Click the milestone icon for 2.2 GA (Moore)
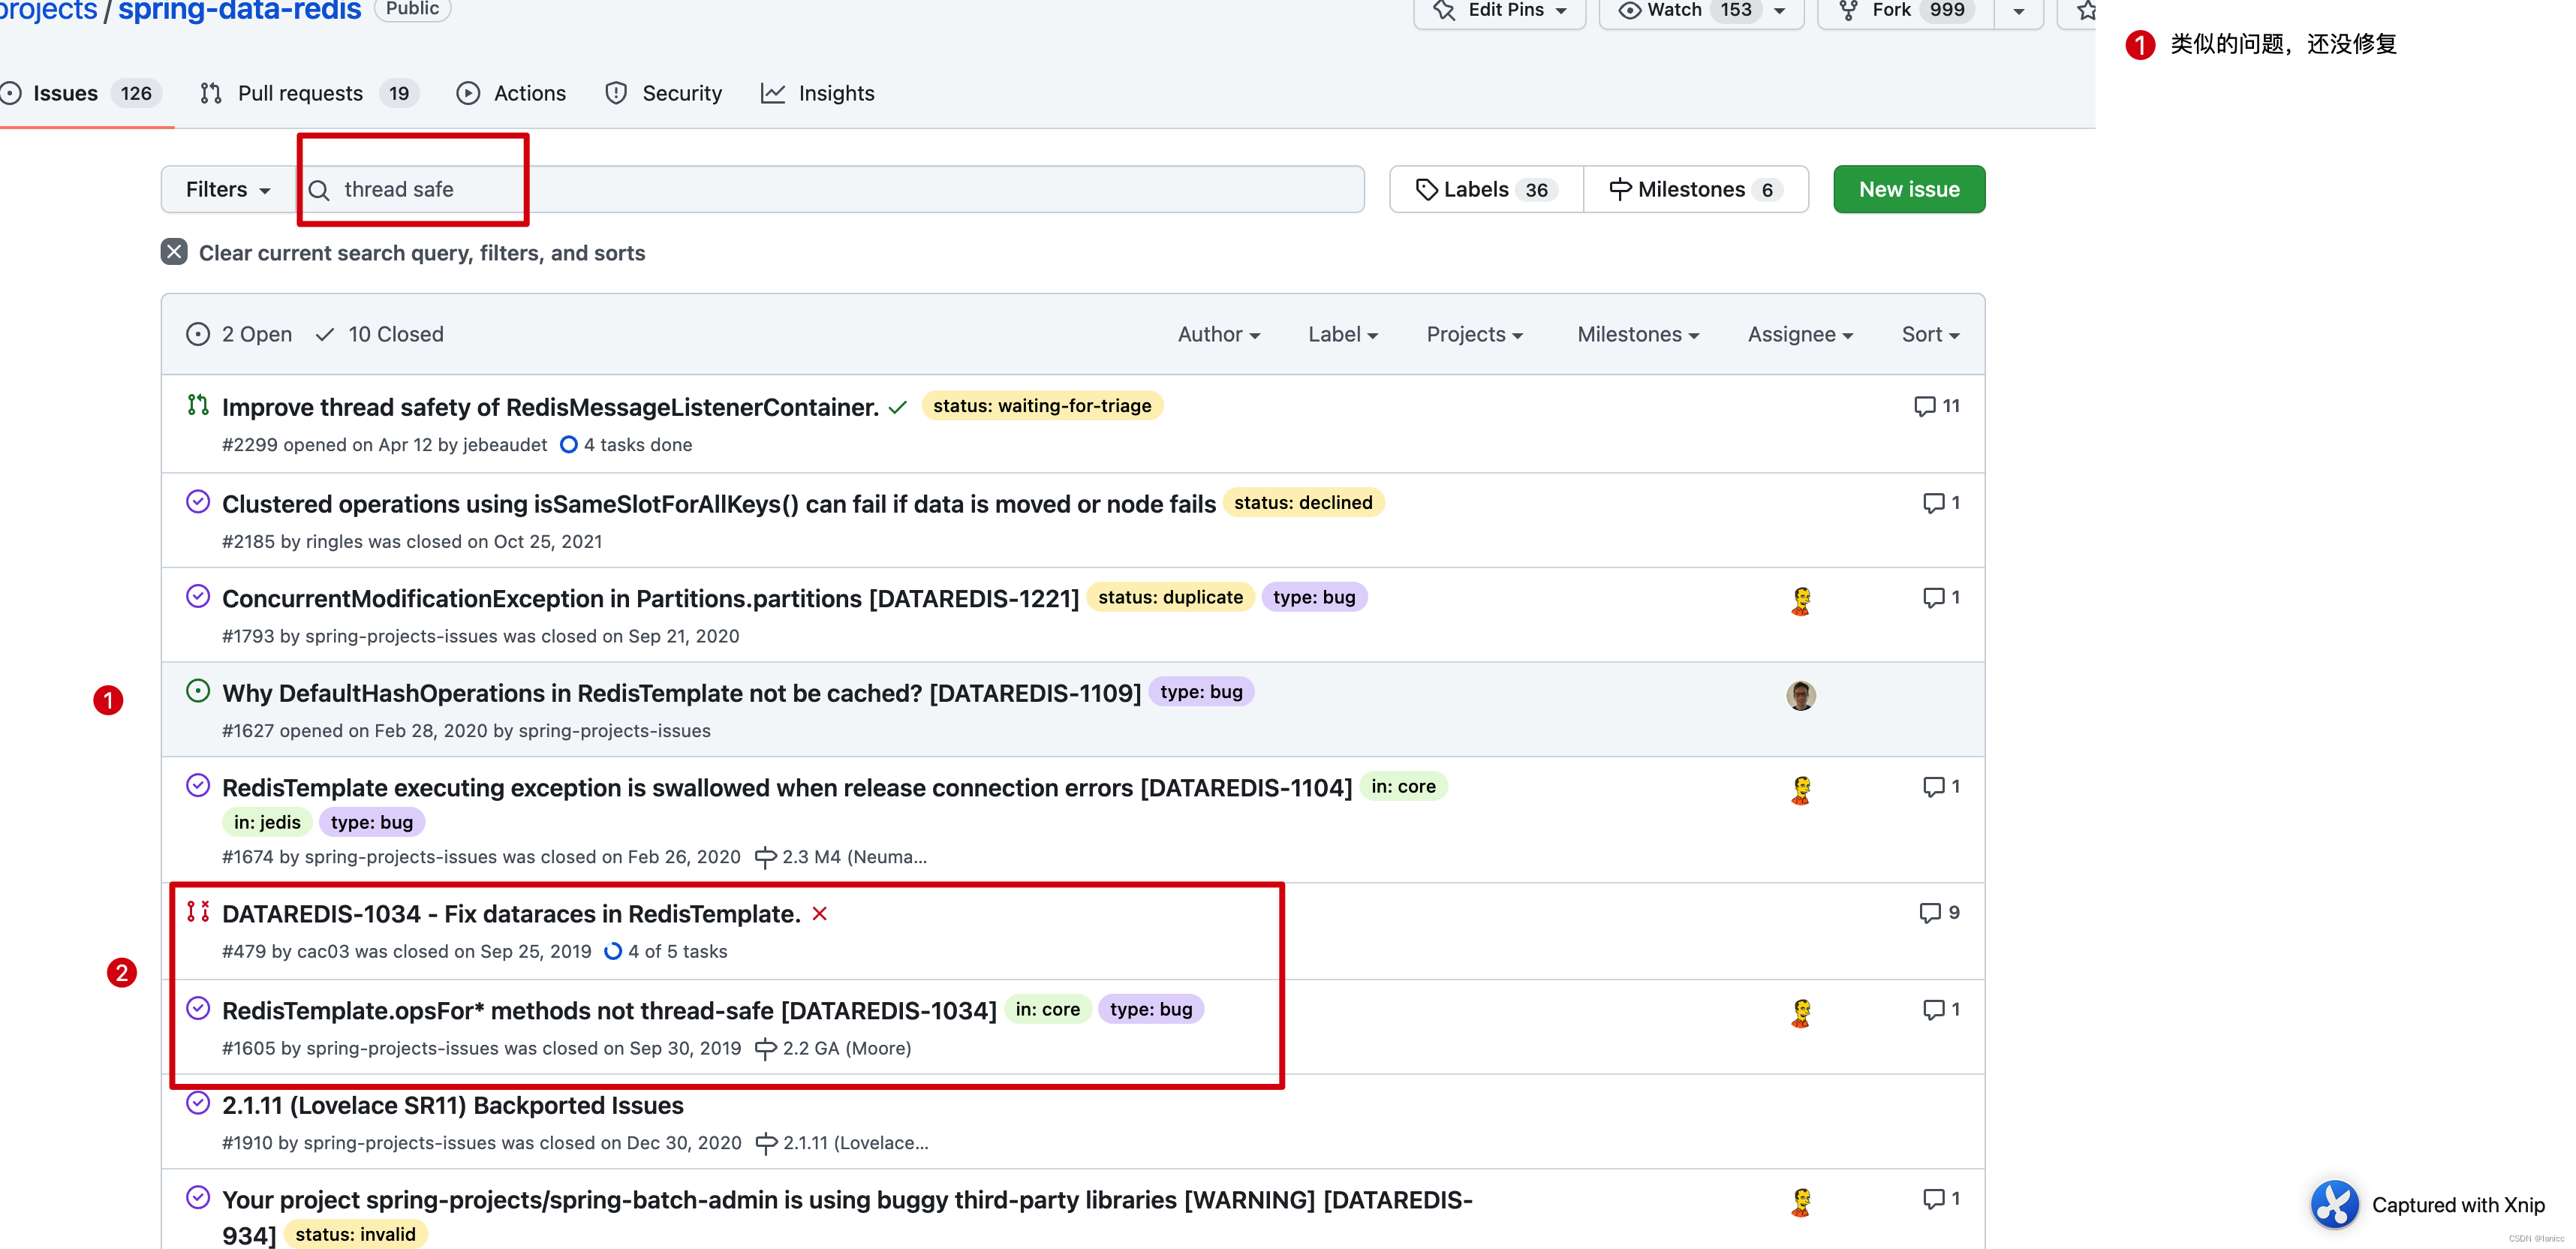The width and height of the screenshot is (2576, 1249). click(x=766, y=1049)
